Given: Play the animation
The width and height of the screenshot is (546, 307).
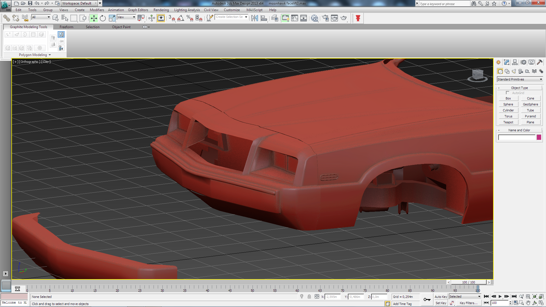Looking at the screenshot, I should coord(500,296).
